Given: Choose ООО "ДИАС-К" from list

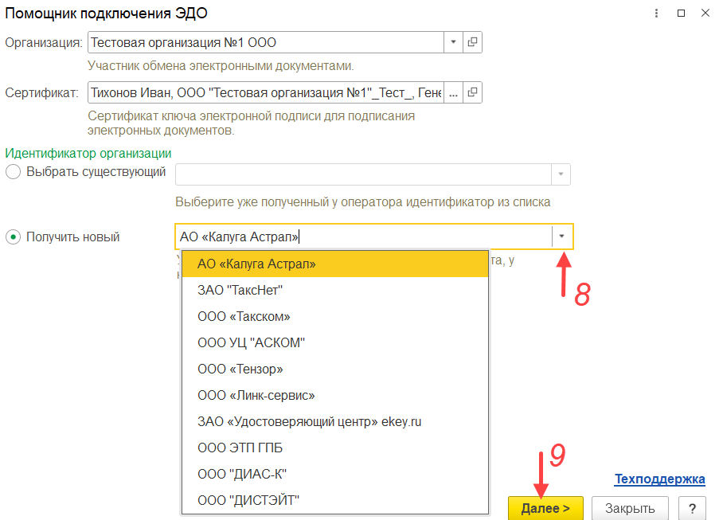Looking at the screenshot, I should tap(335, 474).
